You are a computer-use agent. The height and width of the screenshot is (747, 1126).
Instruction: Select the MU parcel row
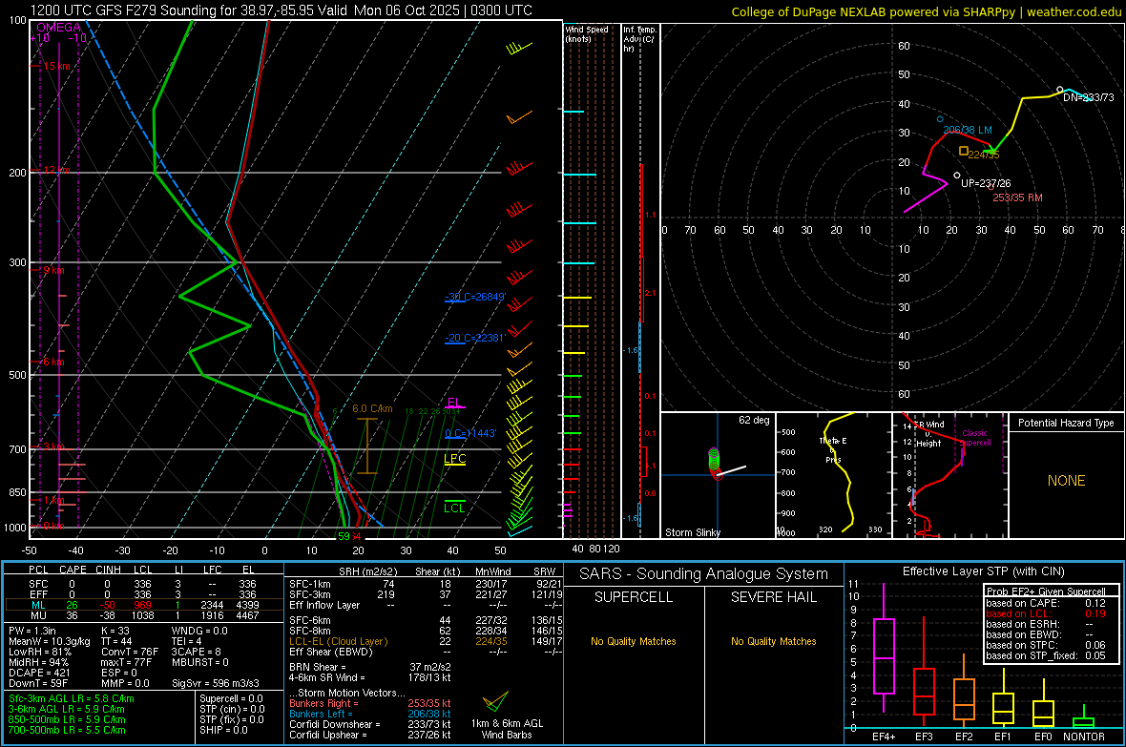coord(143,615)
